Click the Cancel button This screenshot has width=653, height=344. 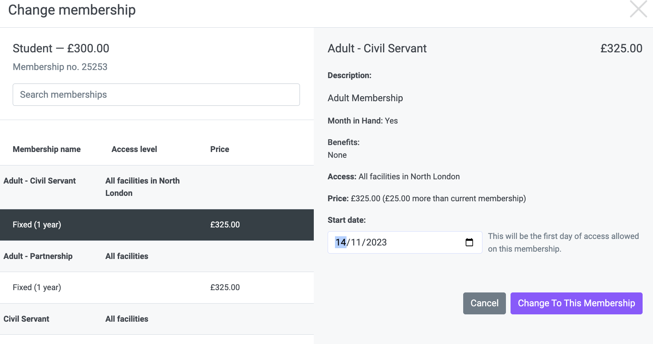(x=484, y=303)
